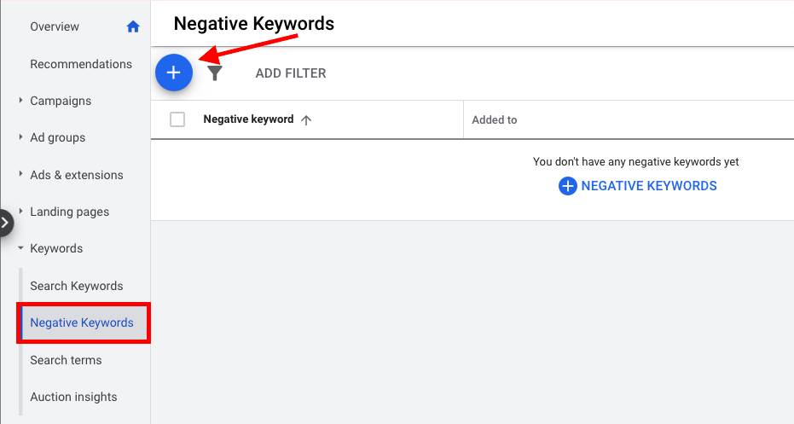
Task: Expand the Campaigns menu arrow
Action: pos(20,101)
